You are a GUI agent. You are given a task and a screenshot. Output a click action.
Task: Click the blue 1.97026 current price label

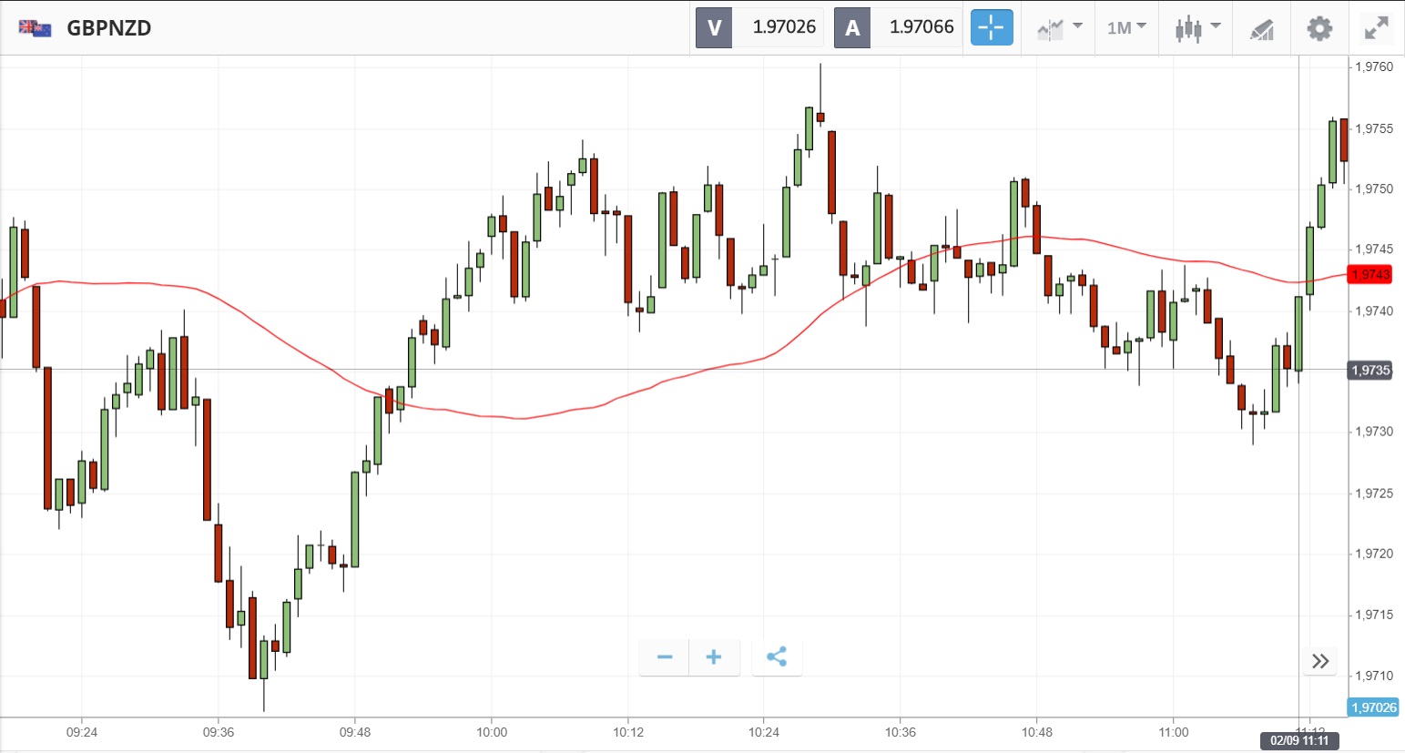1372,707
